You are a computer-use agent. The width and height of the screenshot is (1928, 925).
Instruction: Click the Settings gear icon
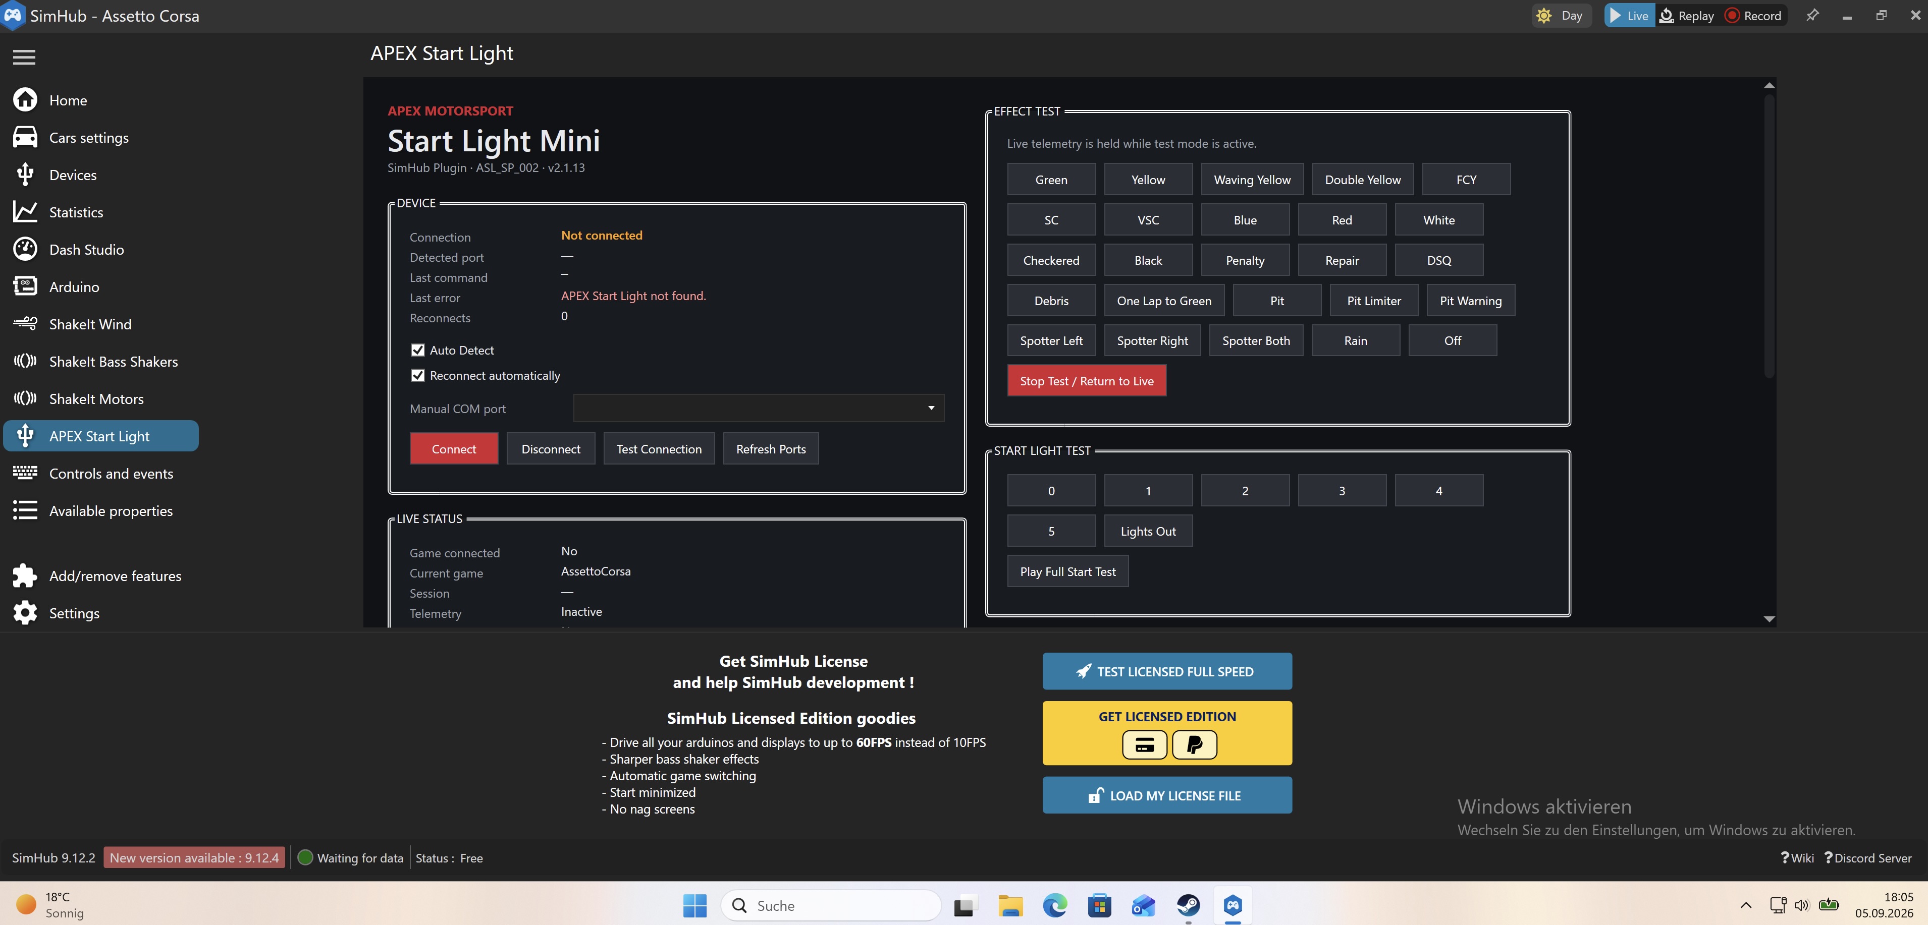tap(25, 612)
